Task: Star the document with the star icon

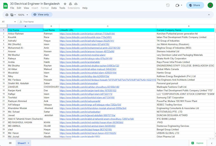Action: (65, 4)
